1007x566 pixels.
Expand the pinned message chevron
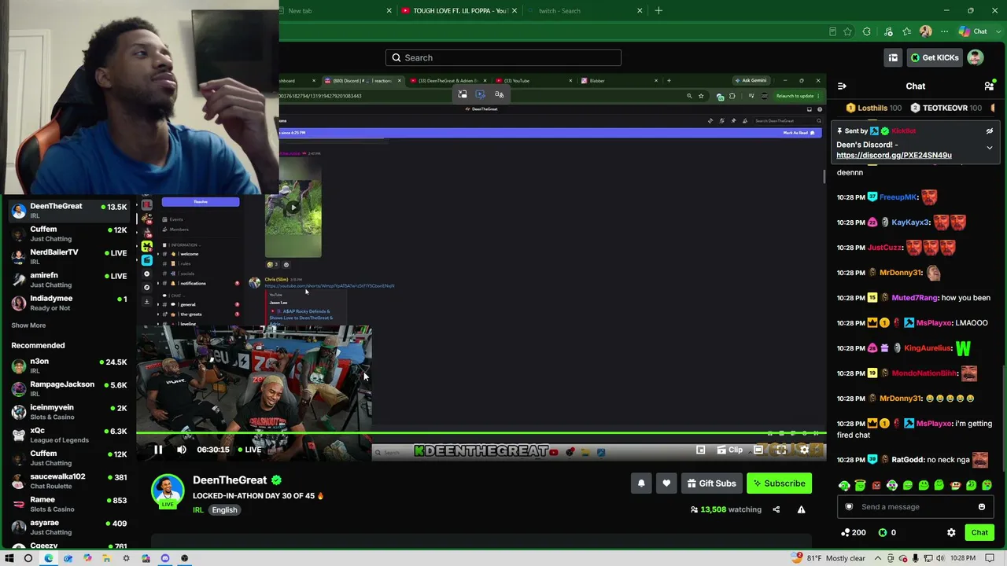pyautogui.click(x=990, y=148)
